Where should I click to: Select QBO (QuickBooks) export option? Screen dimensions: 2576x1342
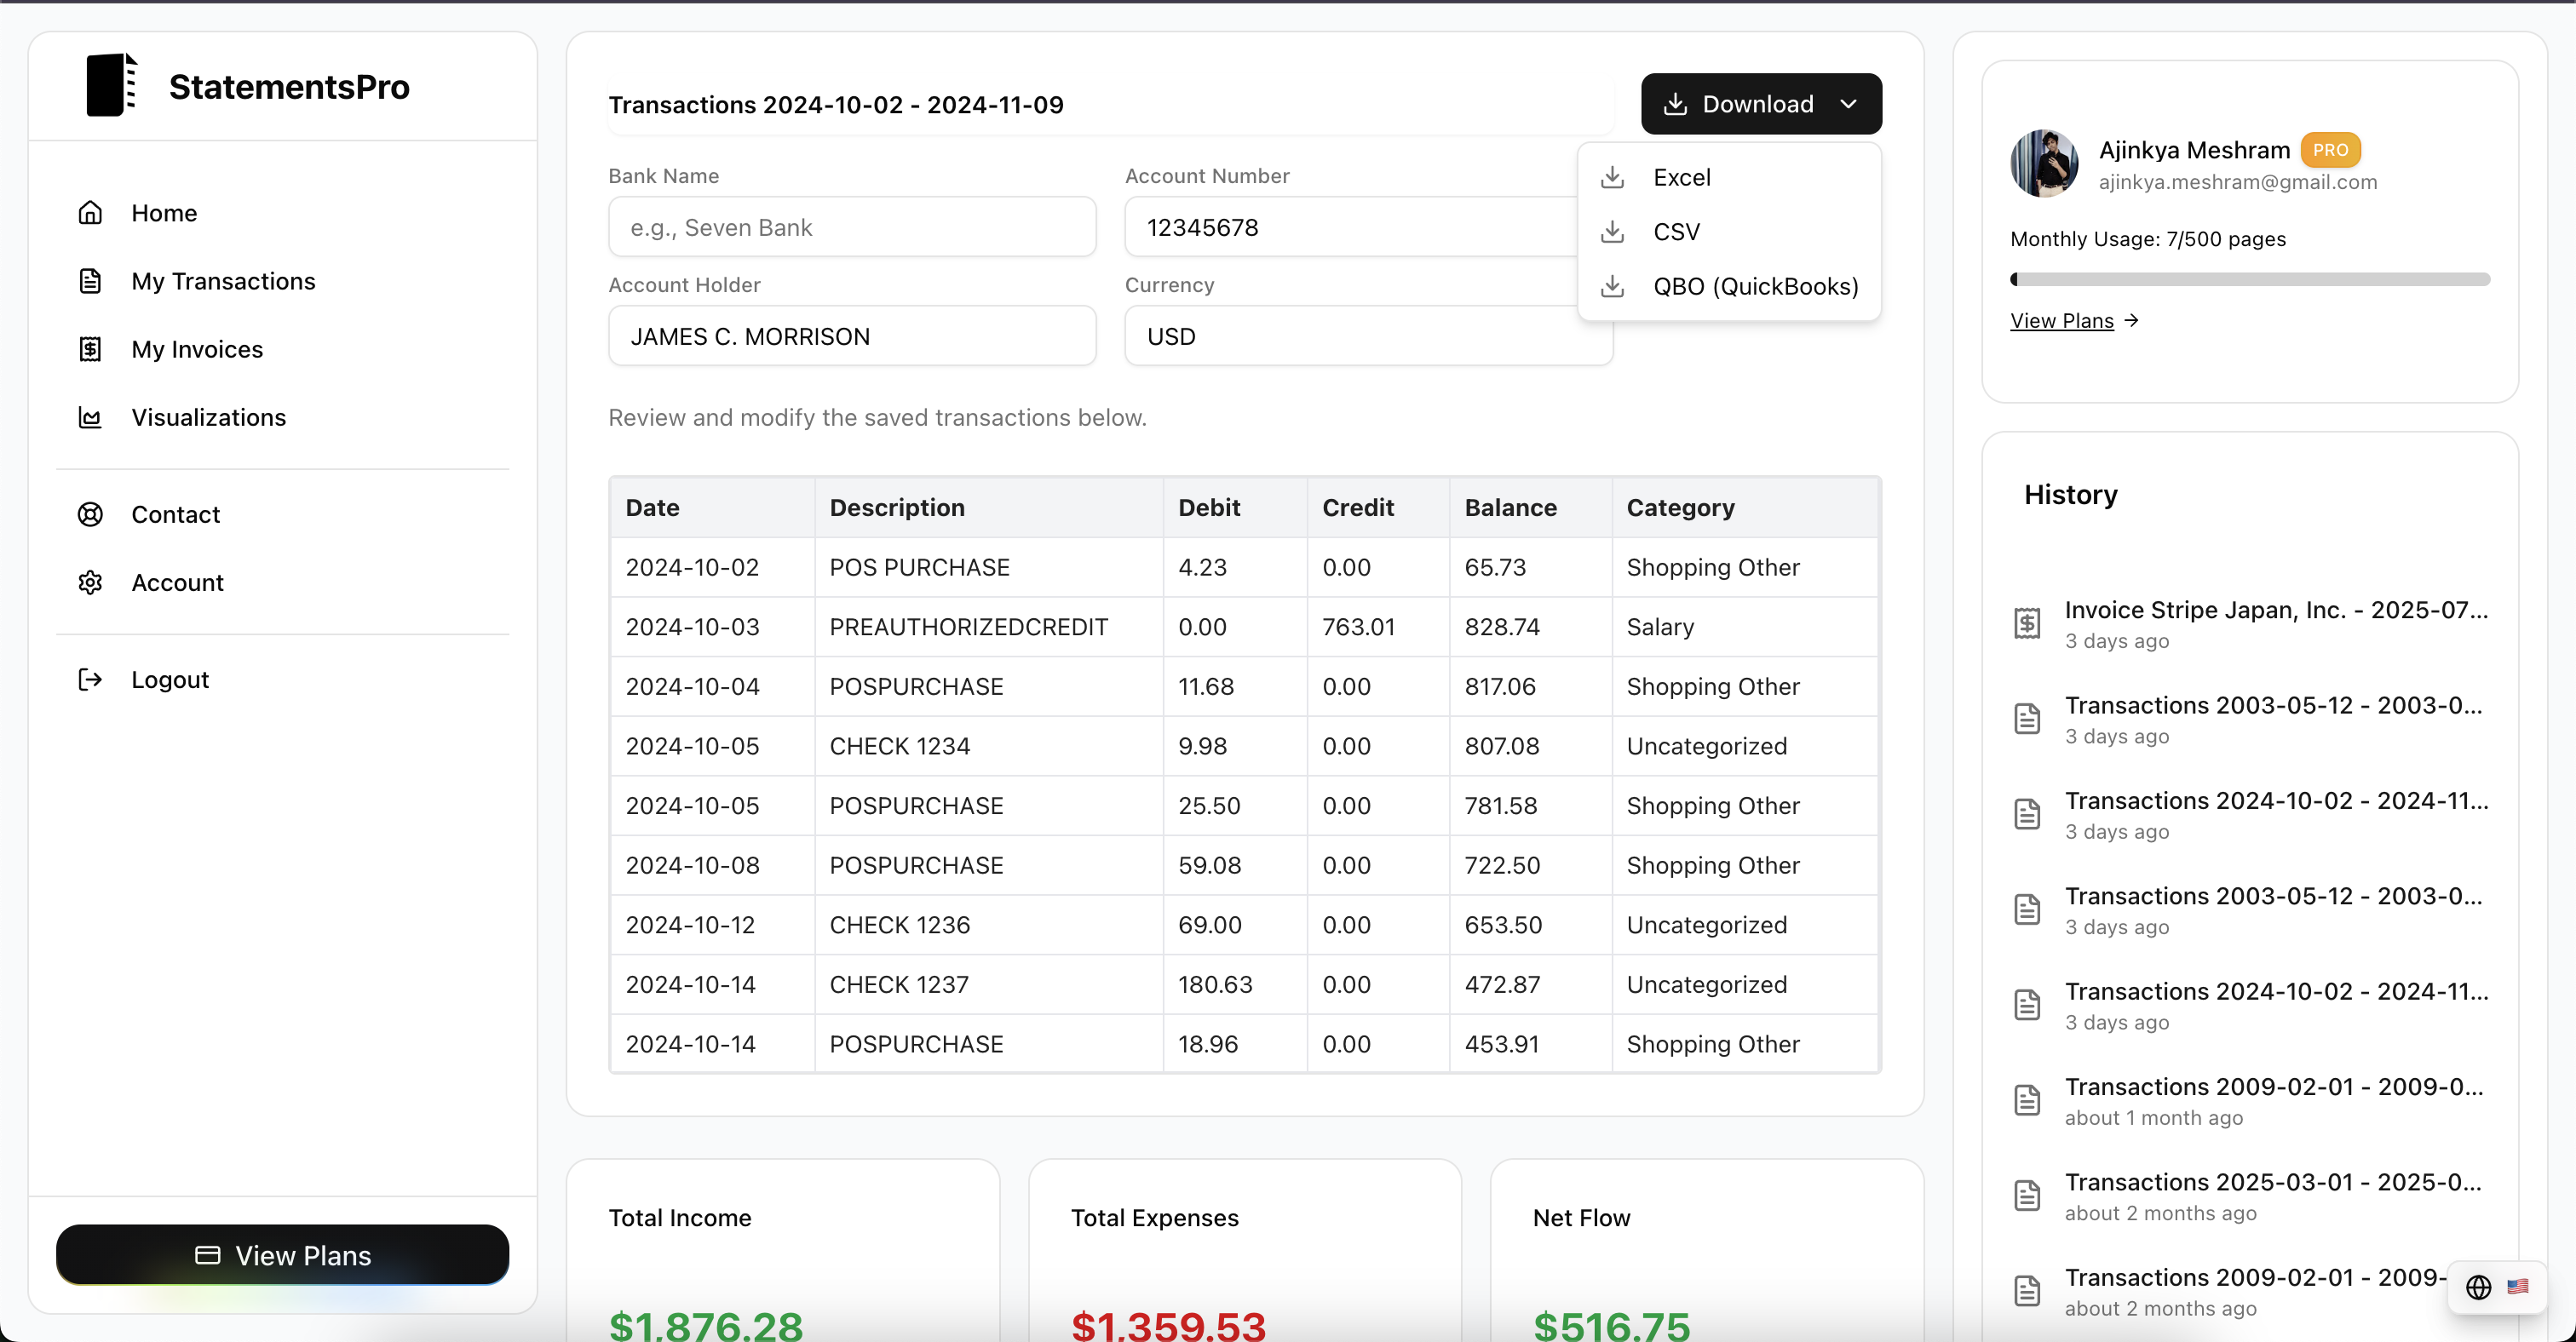[x=1756, y=286]
